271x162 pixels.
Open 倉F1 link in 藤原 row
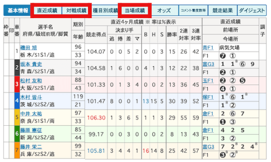pos(208,130)
